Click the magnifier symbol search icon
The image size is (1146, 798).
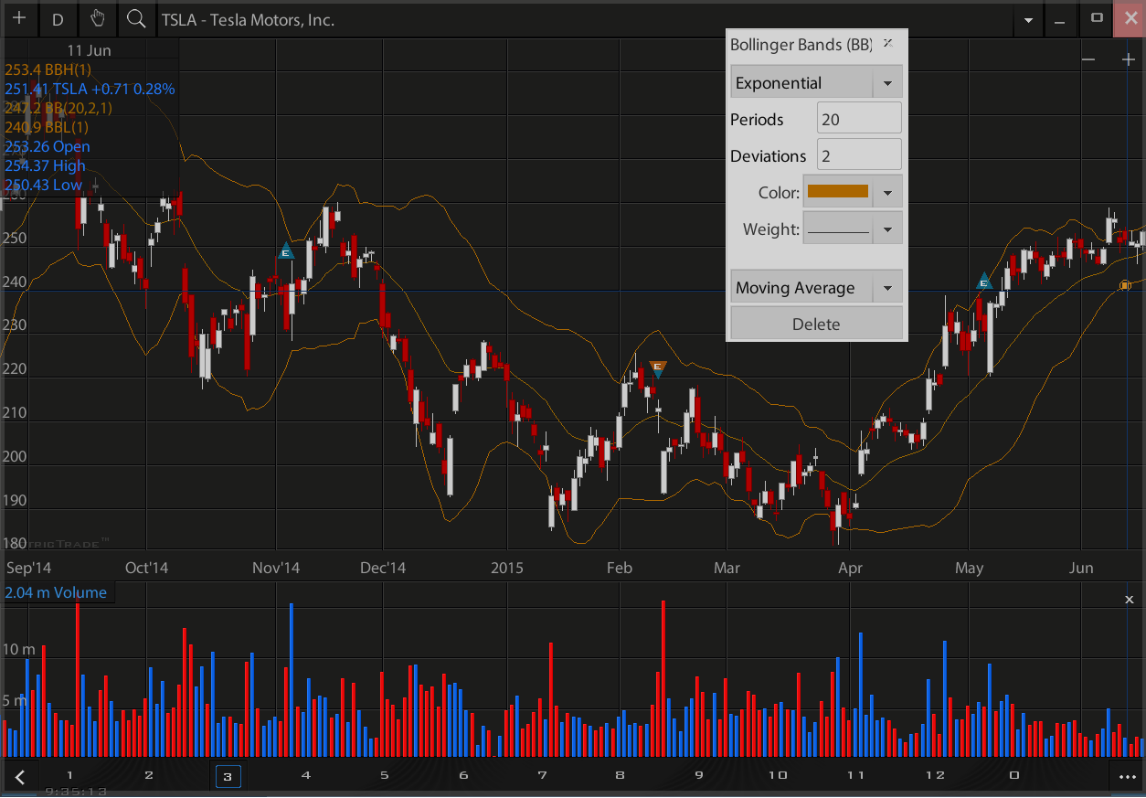click(137, 19)
